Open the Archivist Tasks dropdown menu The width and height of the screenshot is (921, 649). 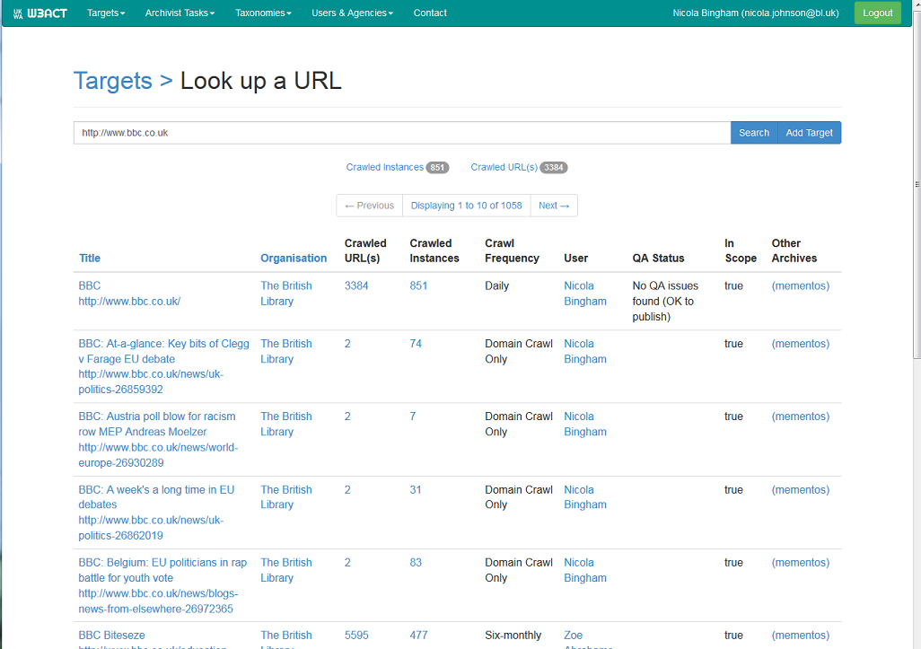[x=180, y=13]
